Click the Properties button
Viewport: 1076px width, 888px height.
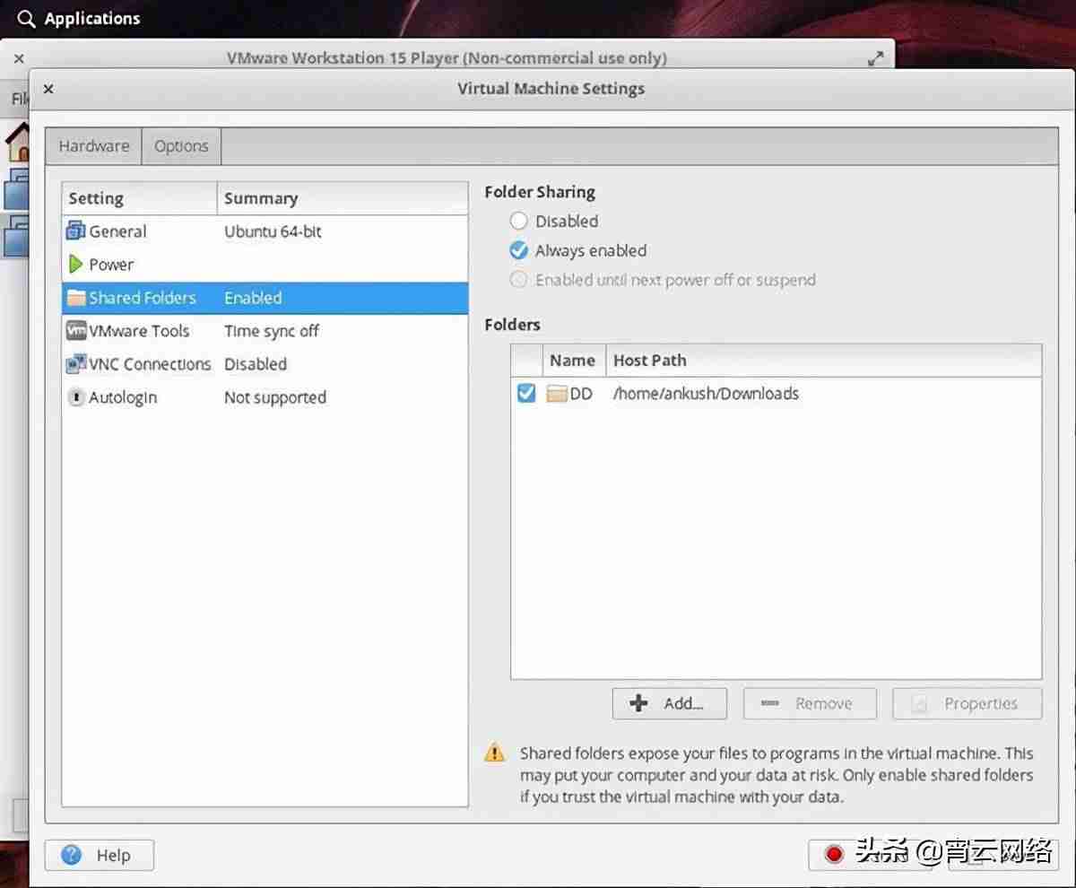pos(968,704)
